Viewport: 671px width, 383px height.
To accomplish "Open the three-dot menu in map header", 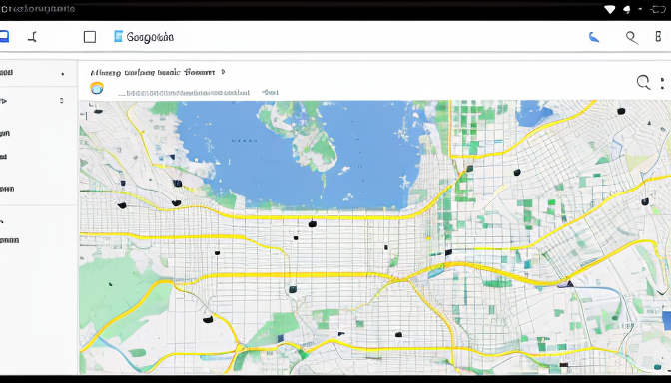I will pyautogui.click(x=662, y=83).
